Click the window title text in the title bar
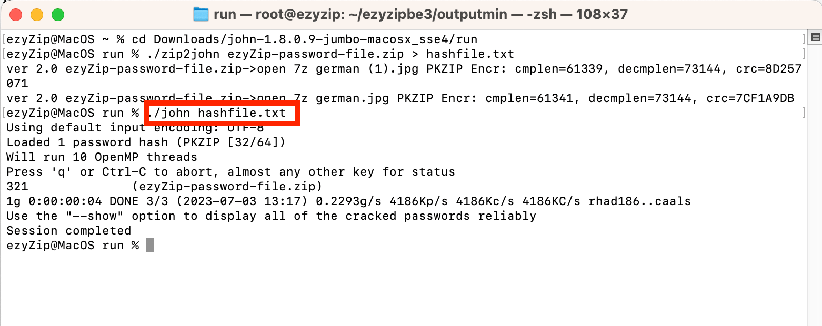 pos(420,14)
